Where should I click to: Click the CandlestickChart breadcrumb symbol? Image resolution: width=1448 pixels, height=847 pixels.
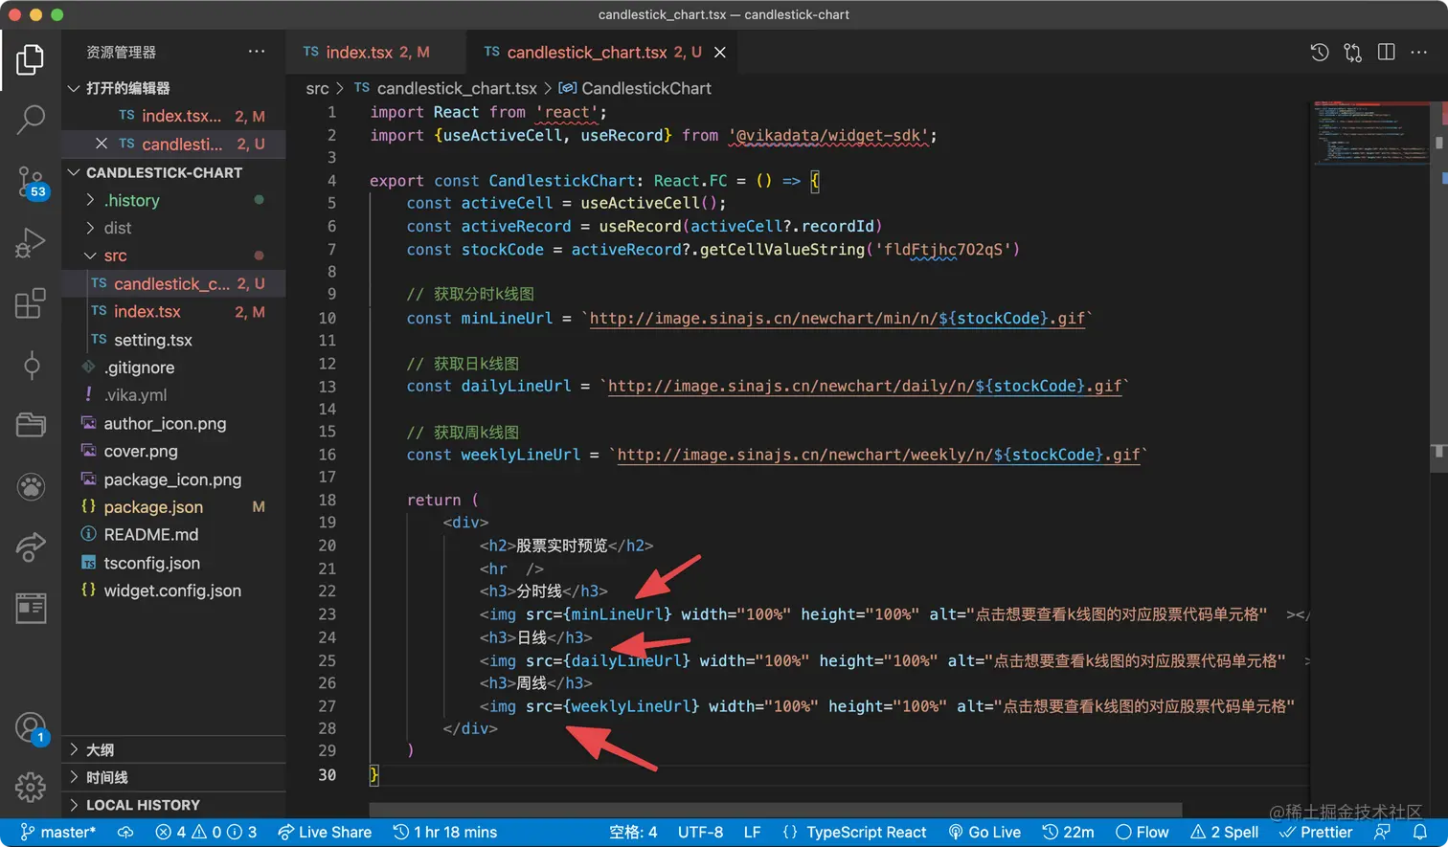[x=636, y=88]
